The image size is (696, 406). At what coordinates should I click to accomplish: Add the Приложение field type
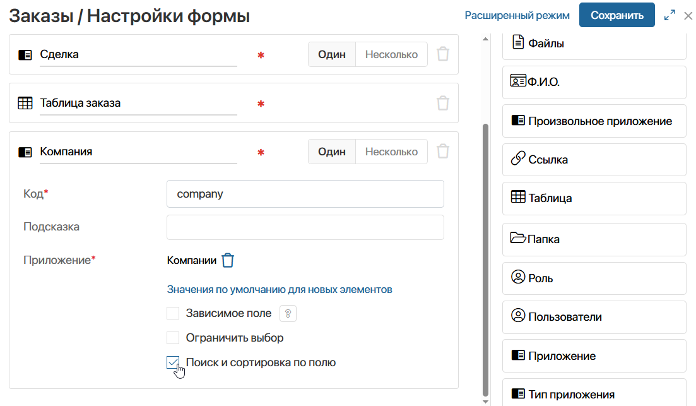[594, 356]
